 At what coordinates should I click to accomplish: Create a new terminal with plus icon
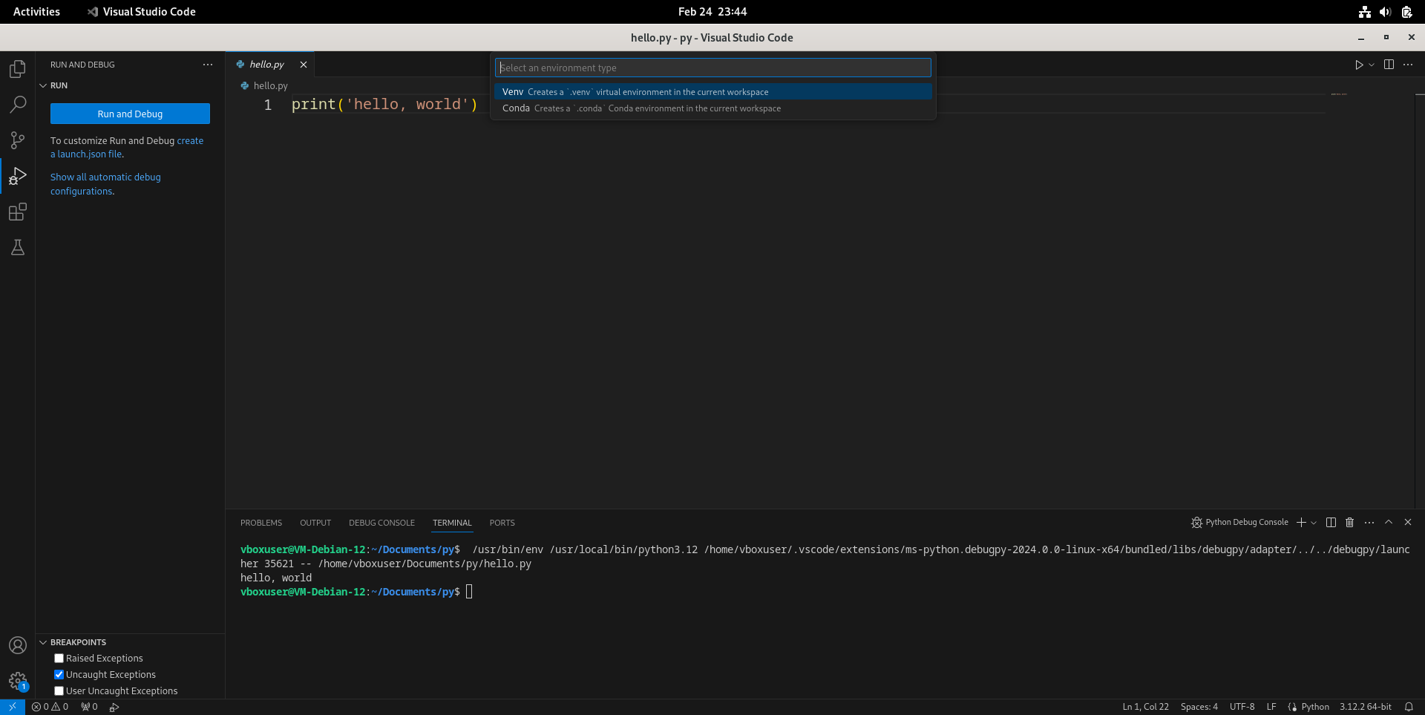tap(1301, 523)
